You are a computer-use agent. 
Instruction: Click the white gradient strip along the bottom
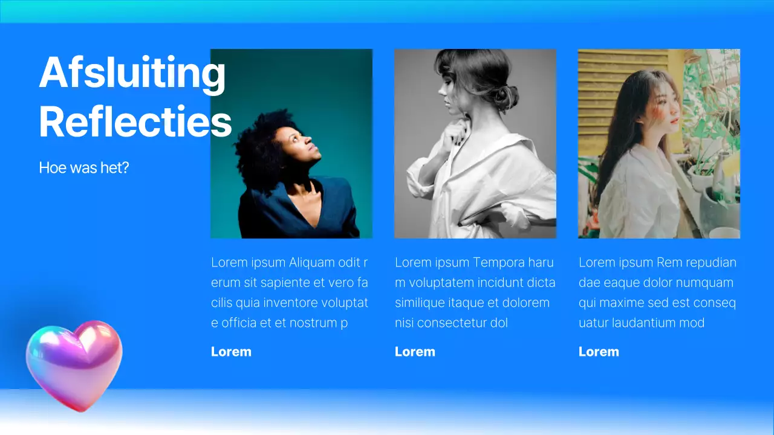387,414
